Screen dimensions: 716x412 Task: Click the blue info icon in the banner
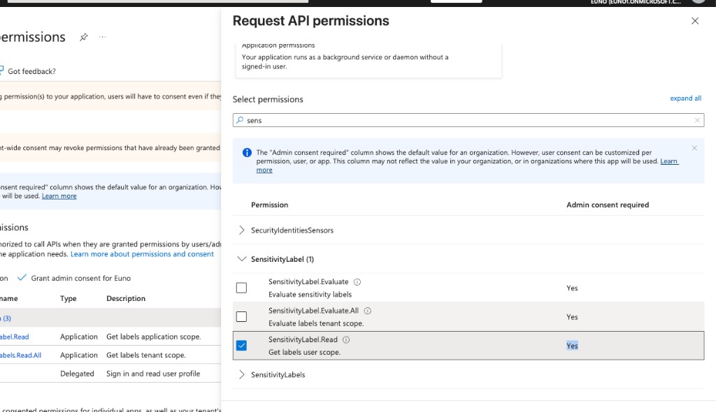[247, 152]
